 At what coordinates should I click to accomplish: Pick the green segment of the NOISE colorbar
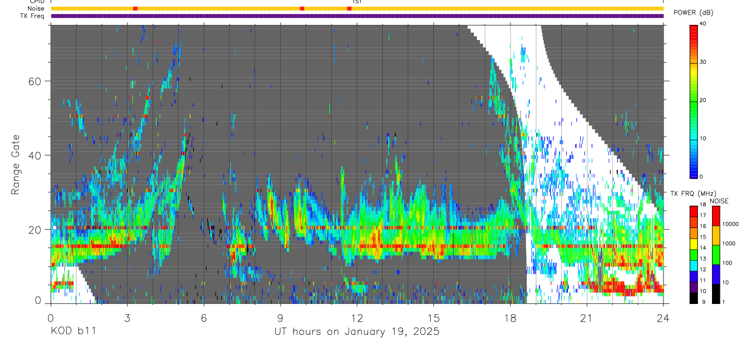[716, 255]
